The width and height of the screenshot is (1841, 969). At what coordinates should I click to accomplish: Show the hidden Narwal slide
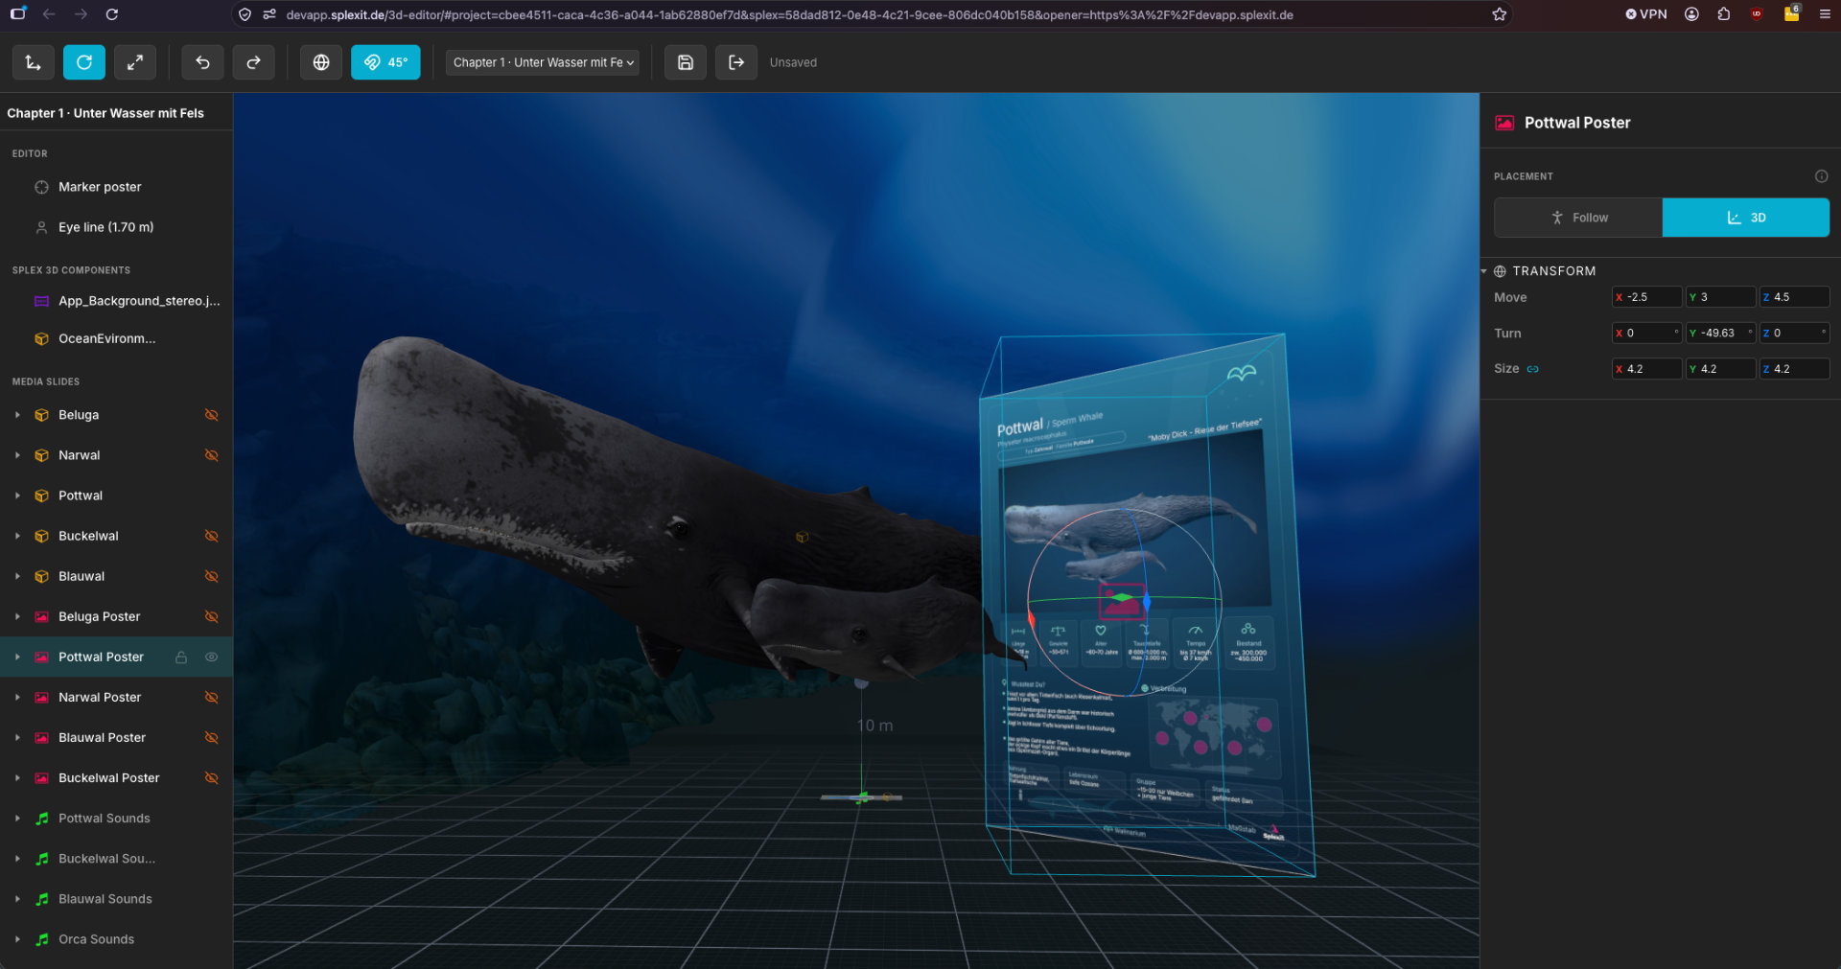[212, 455]
